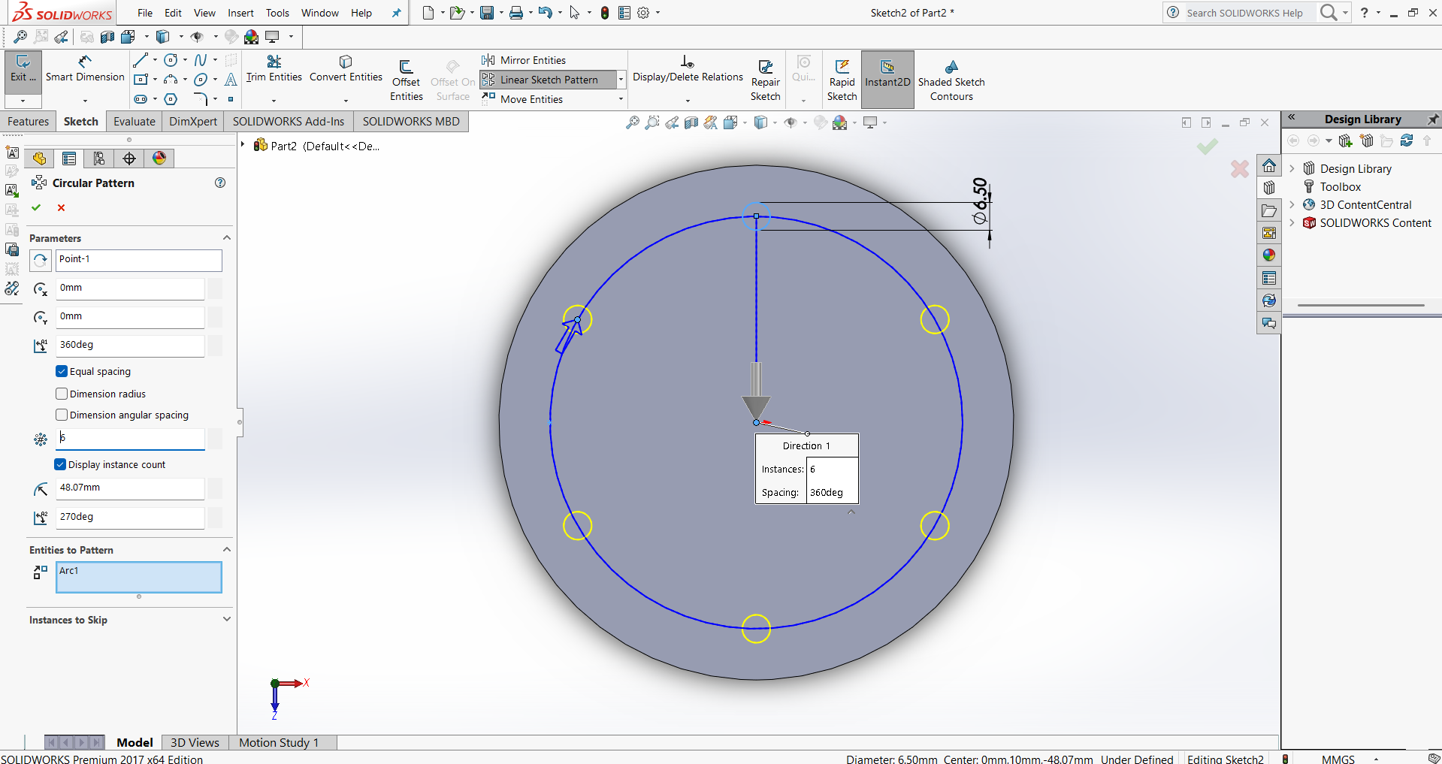Viewport: 1442px width, 764px height.
Task: Select the Spline tool
Action: click(201, 60)
